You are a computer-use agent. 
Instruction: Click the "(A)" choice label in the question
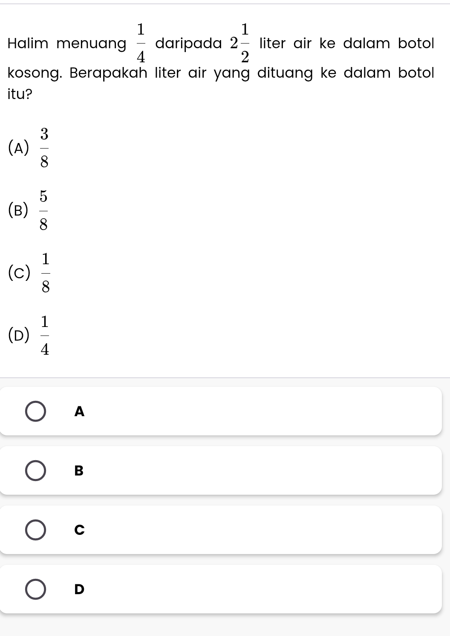(19, 149)
